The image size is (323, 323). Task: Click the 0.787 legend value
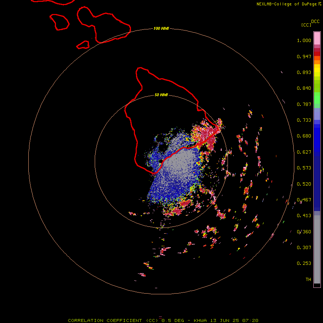[x=304, y=104]
